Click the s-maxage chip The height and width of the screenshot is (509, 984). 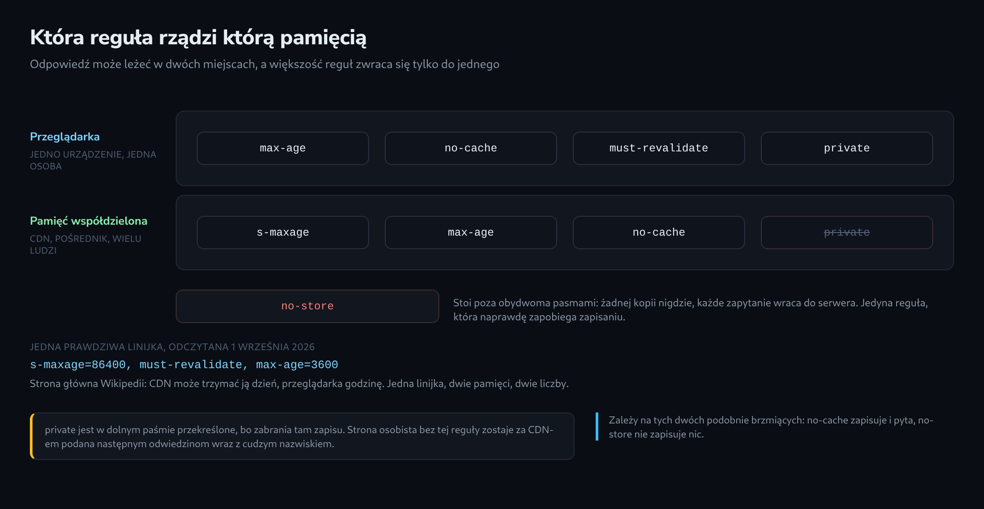(x=283, y=233)
